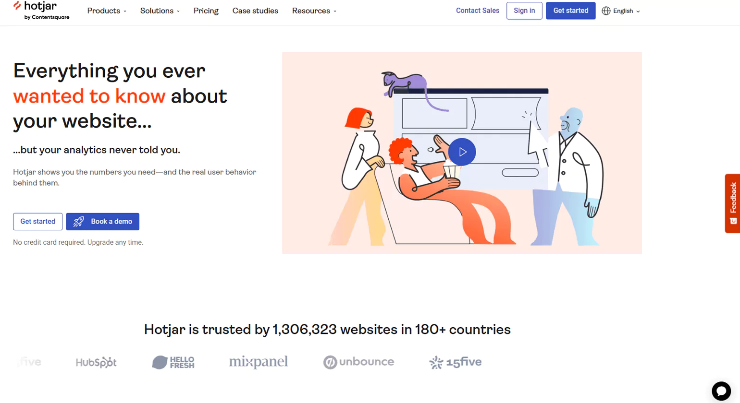This screenshot has width=740, height=403.
Task: Open the Case studies page
Action: point(255,11)
